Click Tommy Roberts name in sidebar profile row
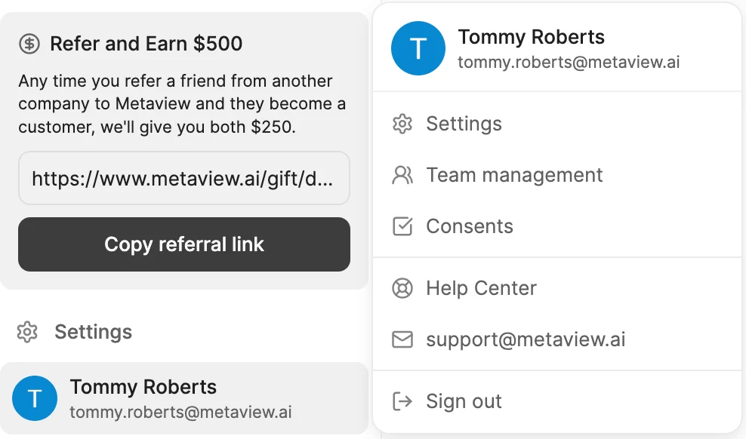 point(143,387)
